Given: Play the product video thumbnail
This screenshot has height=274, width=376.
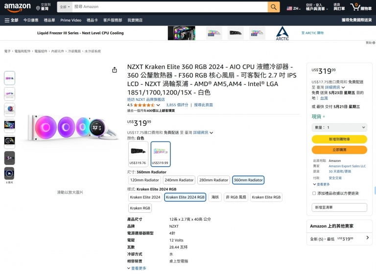Looking at the screenshot, I should click(x=9, y=173).
